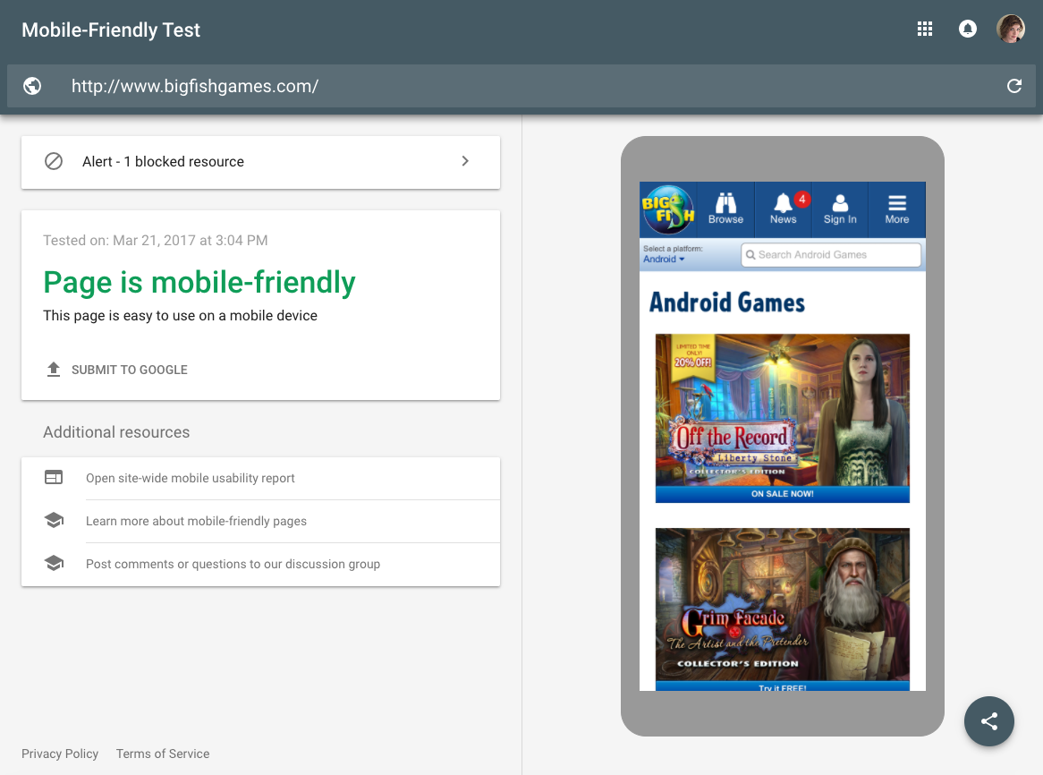This screenshot has height=775, width=1043.
Task: Open notifications bell in header
Action: tap(967, 30)
